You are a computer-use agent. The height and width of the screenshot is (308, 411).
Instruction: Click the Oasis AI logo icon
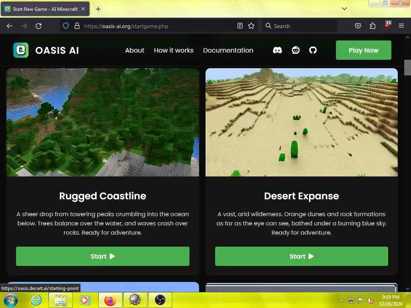[x=21, y=50]
